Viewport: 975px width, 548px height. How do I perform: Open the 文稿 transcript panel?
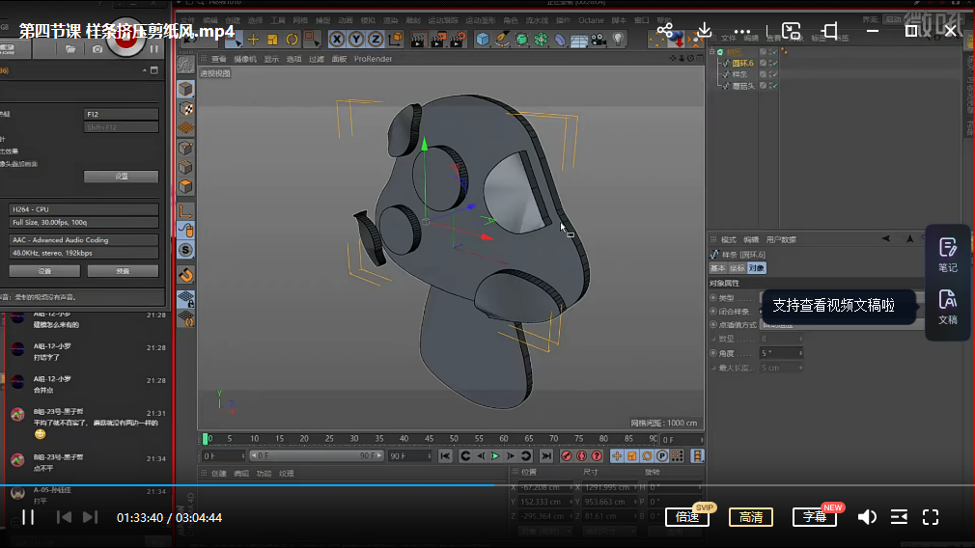948,307
